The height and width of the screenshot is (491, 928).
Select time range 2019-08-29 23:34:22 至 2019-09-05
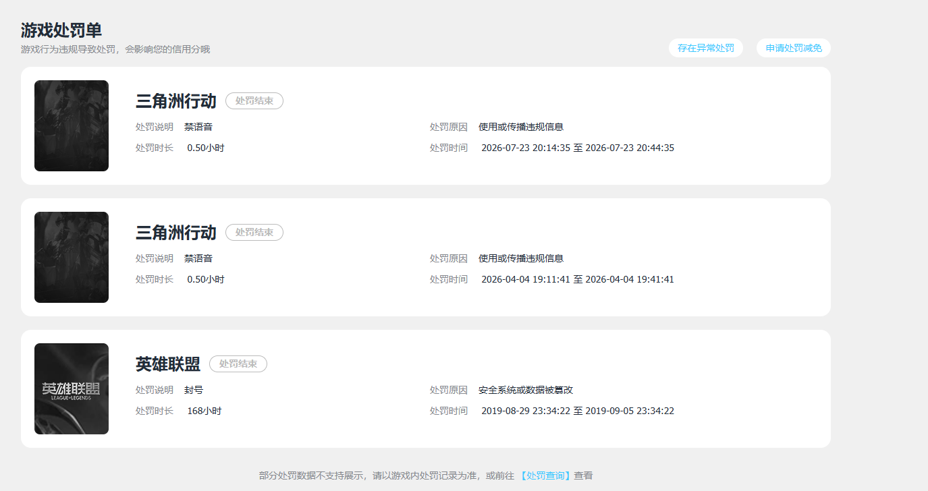[578, 411]
